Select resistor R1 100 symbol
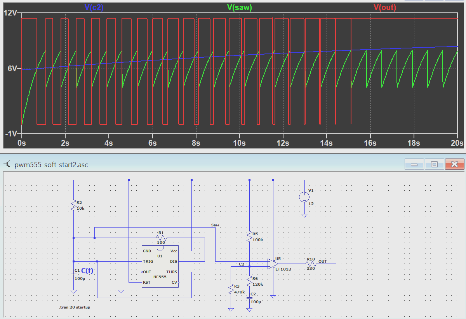The height and width of the screenshot is (319, 466). click(x=161, y=238)
